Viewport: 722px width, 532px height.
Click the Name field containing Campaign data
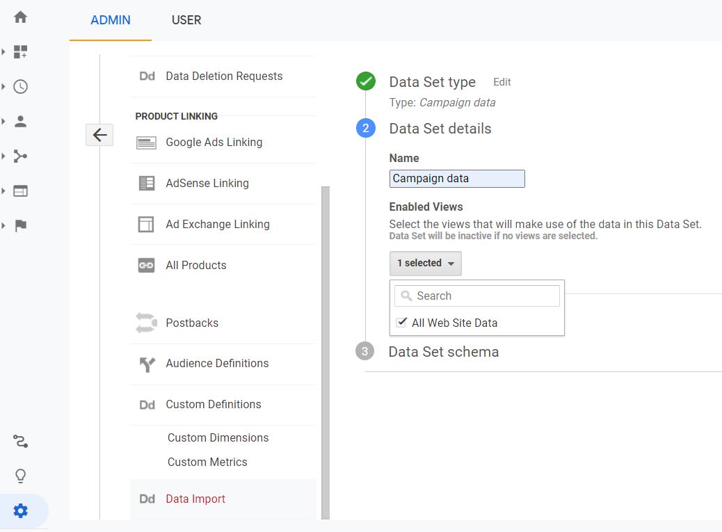457,178
